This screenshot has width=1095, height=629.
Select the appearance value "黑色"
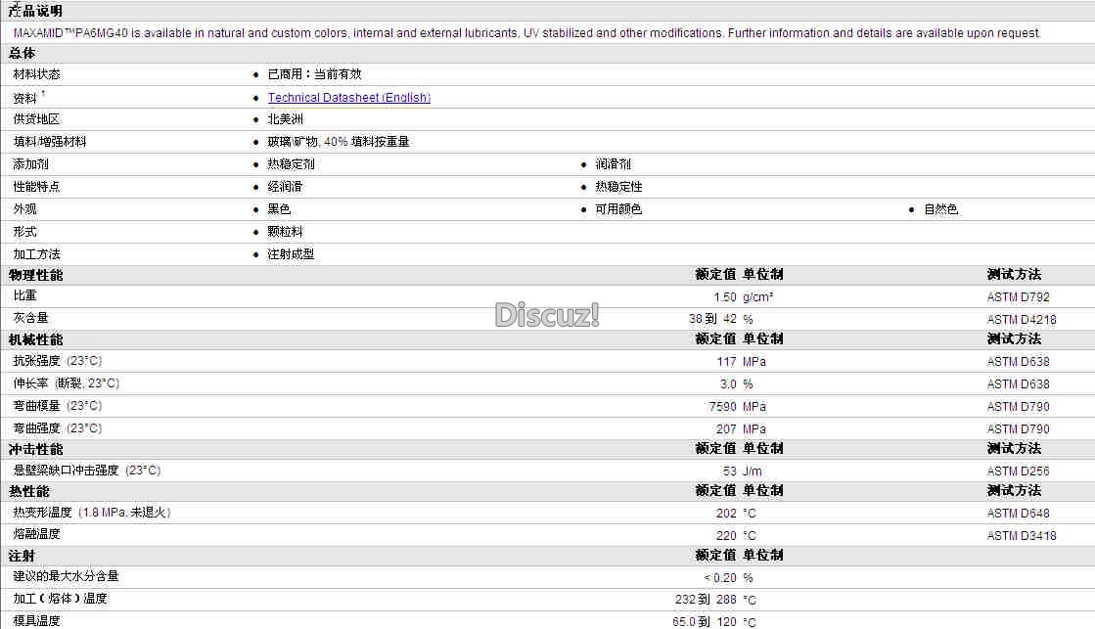279,208
